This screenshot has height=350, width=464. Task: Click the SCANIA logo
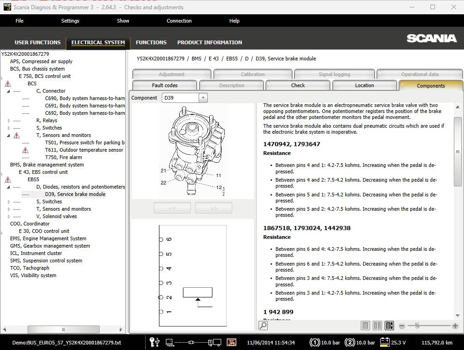[431, 38]
